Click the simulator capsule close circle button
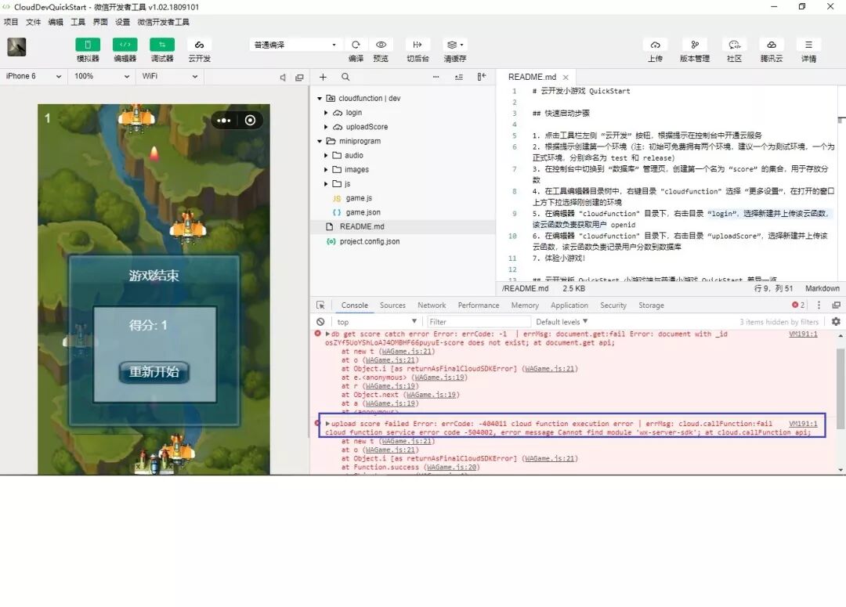 coord(251,121)
